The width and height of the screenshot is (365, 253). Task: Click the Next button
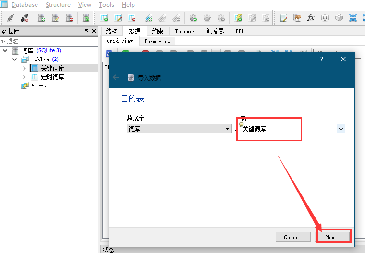[332, 237]
